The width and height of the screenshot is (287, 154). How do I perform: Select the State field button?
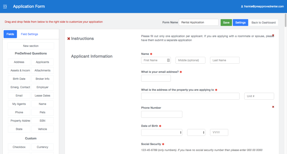point(19,129)
